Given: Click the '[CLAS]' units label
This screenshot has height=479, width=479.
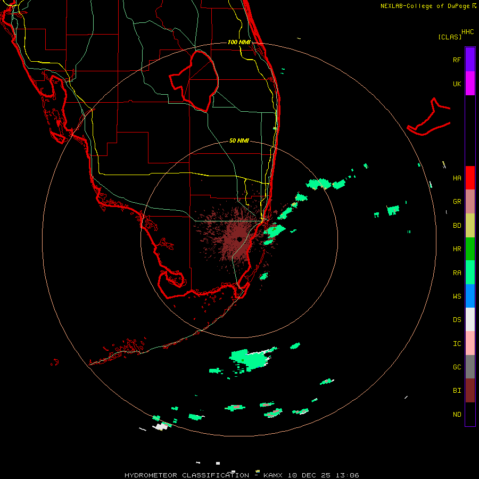Looking at the screenshot, I should [450, 37].
